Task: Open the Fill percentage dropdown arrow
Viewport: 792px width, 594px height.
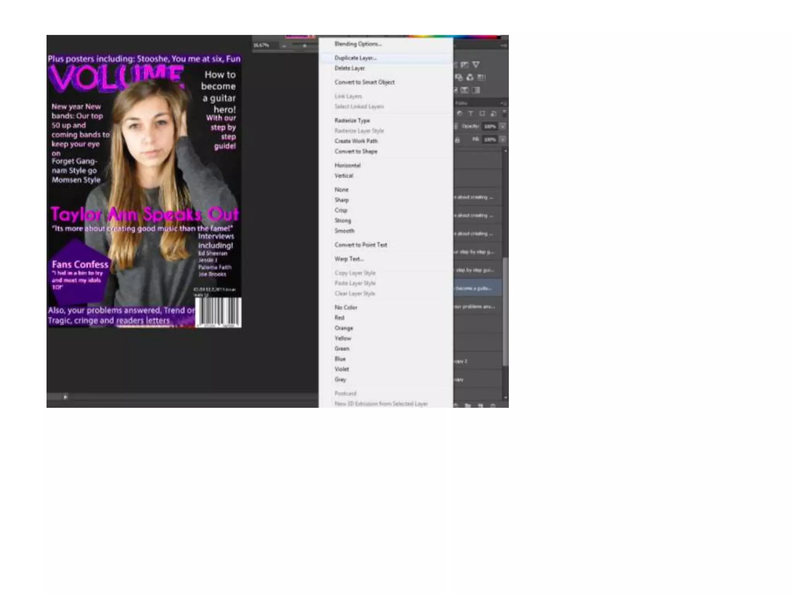Action: 502,140
